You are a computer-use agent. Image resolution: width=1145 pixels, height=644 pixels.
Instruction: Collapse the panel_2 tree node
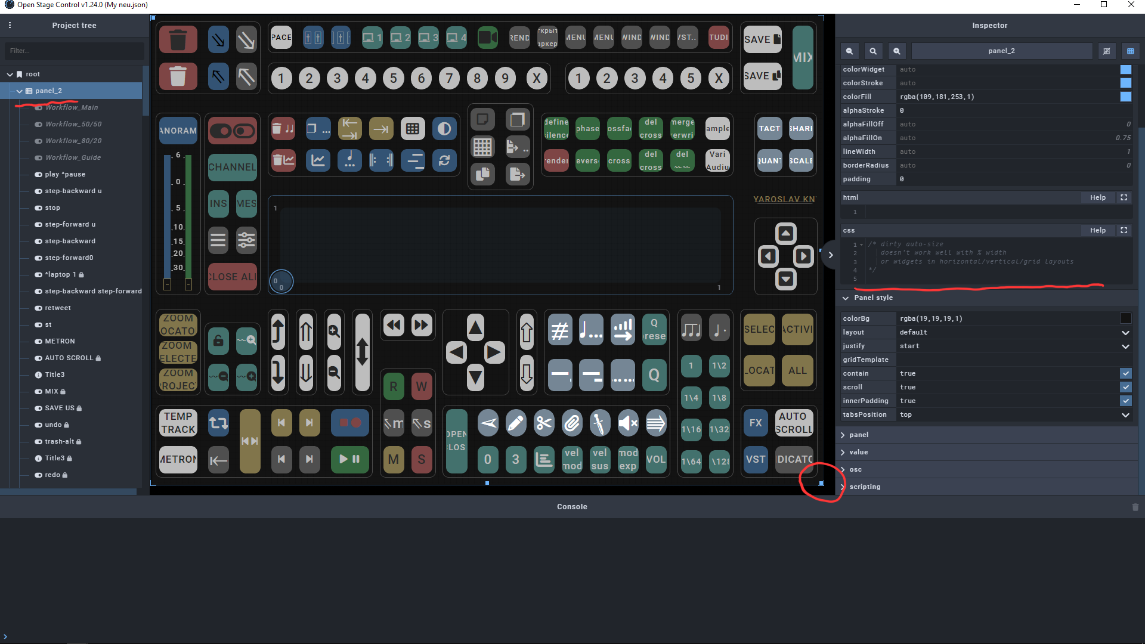pyautogui.click(x=20, y=91)
